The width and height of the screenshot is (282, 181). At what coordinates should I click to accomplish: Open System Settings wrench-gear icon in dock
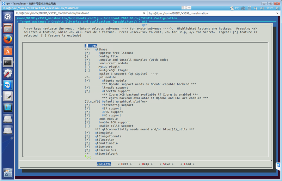(x=8, y=73)
